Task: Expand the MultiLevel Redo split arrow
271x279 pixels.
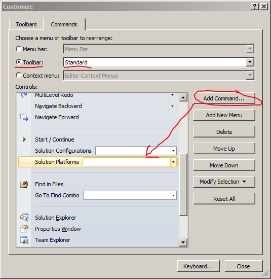Action: pos(172,95)
